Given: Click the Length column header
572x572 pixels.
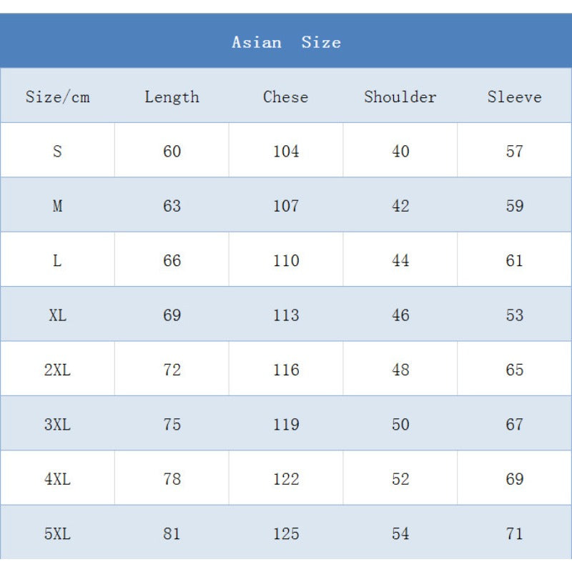Looking at the screenshot, I should [172, 97].
